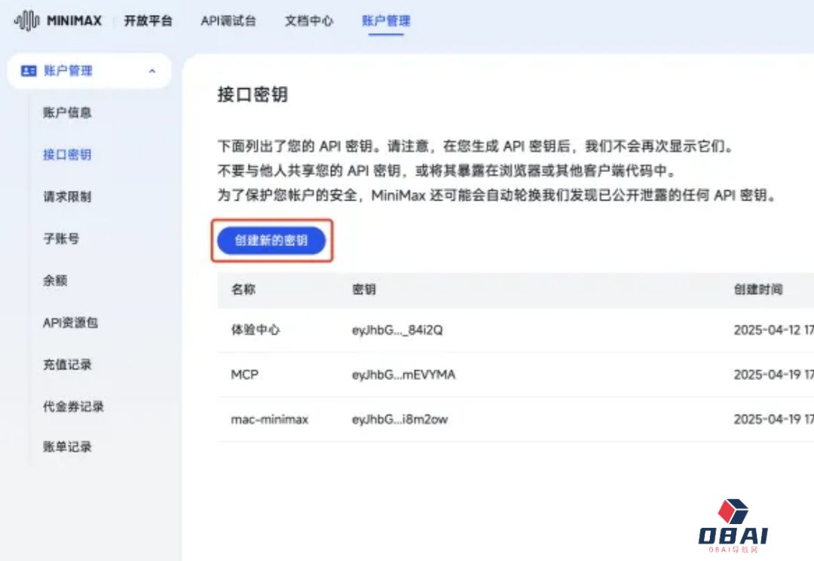Click the account management ID card icon

coord(28,71)
